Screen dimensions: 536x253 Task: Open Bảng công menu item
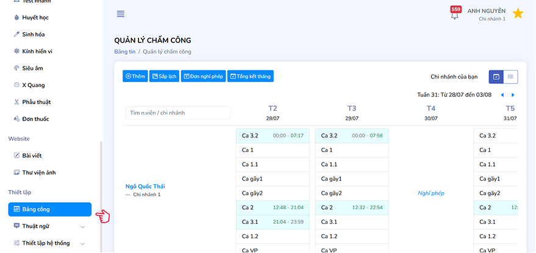pyautogui.click(x=49, y=209)
